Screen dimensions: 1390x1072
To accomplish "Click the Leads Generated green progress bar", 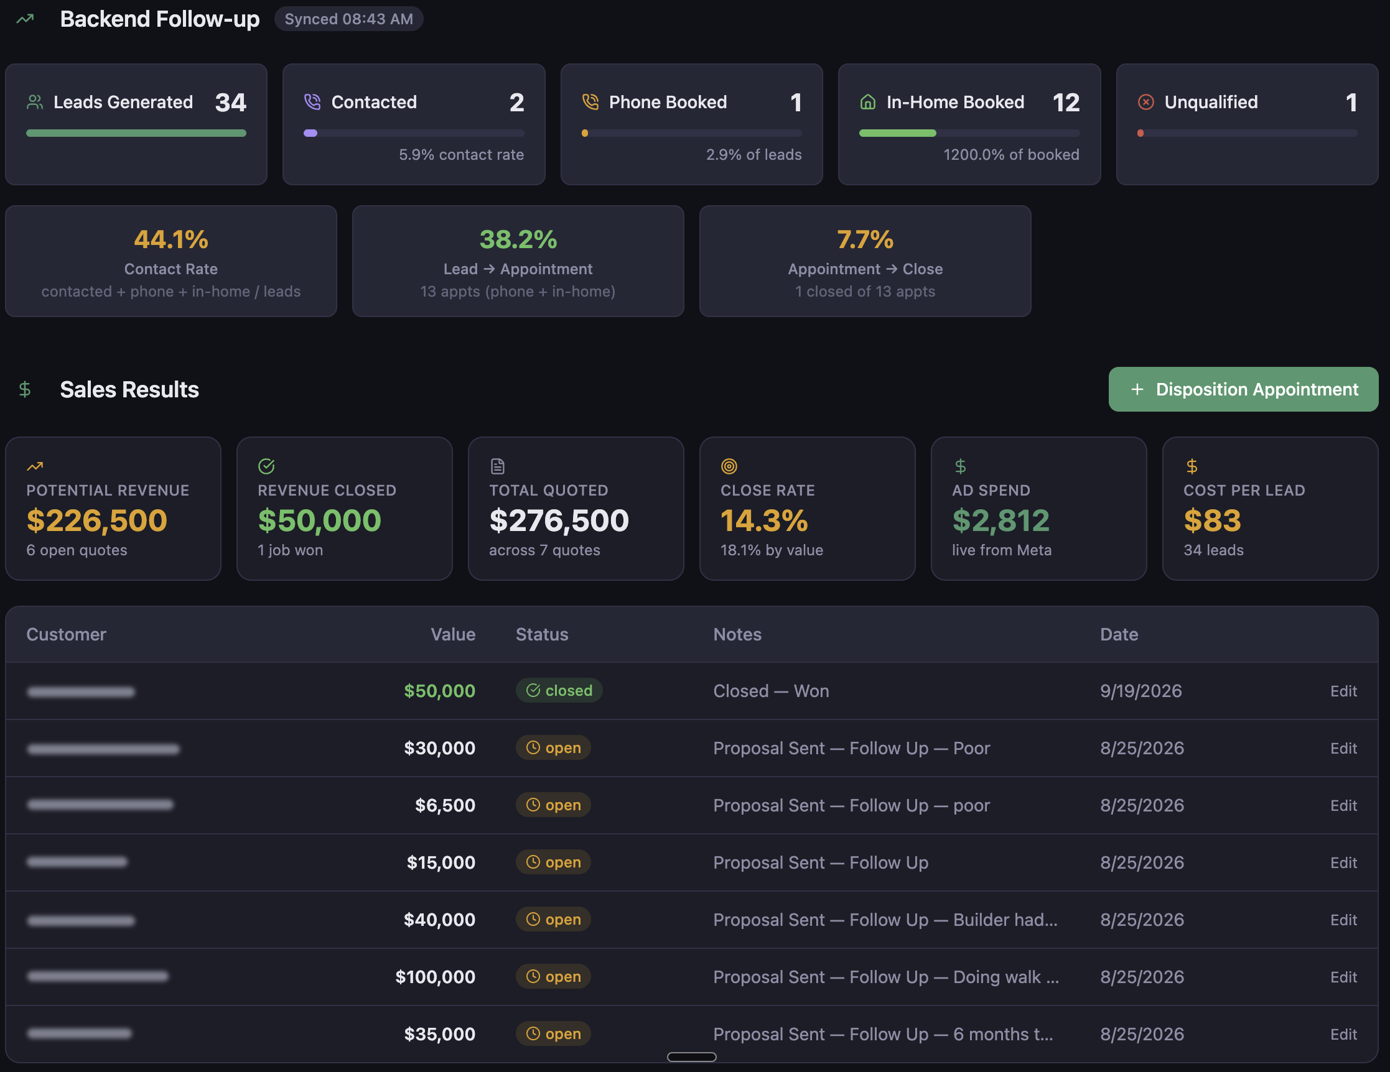I will pyautogui.click(x=136, y=133).
